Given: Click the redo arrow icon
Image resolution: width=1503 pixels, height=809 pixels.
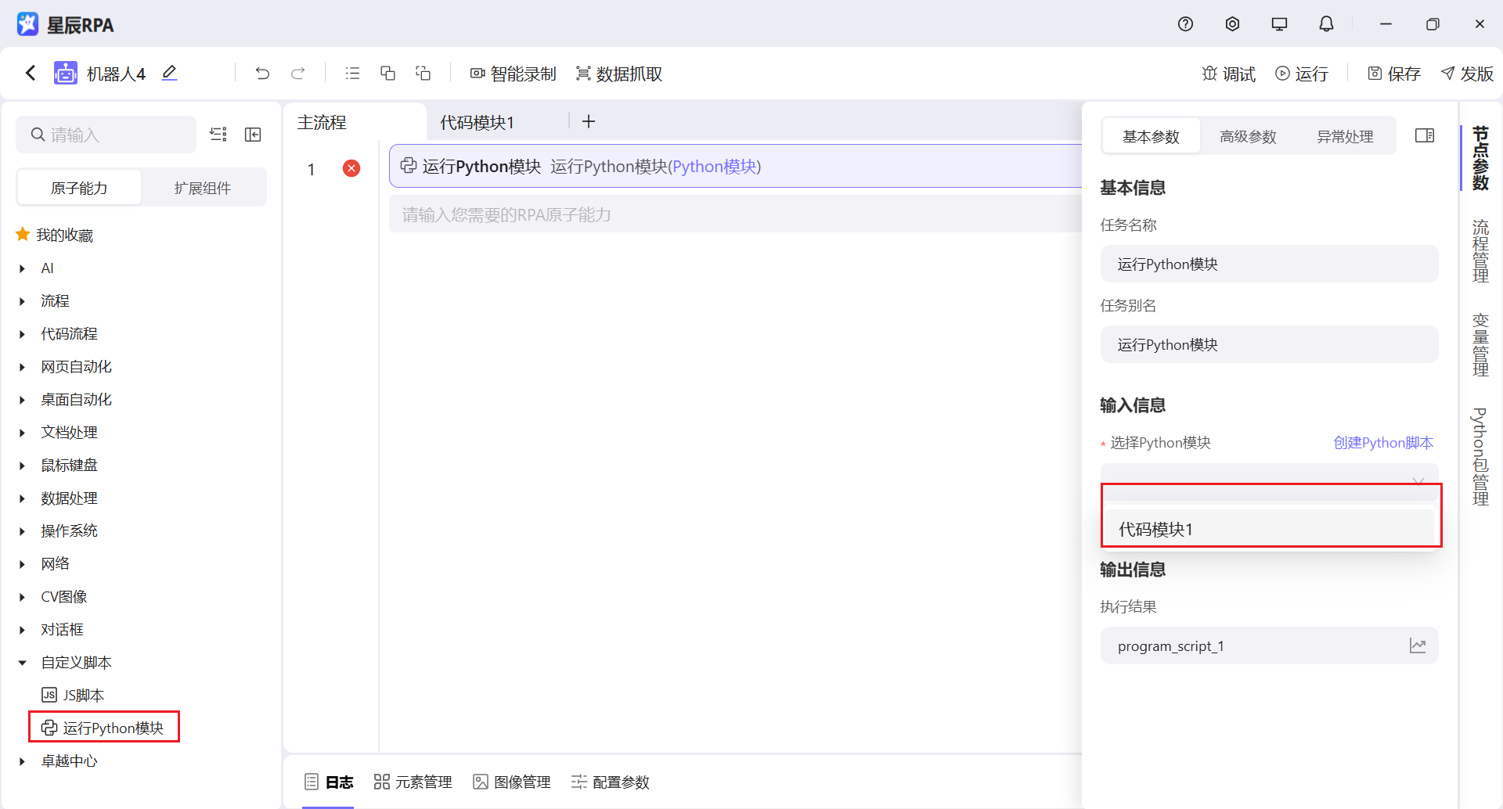Looking at the screenshot, I should (x=298, y=73).
